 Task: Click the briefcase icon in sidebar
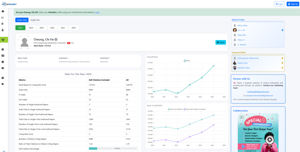point(3,78)
